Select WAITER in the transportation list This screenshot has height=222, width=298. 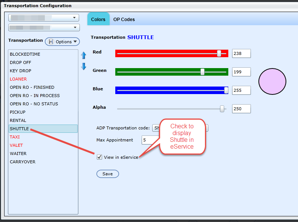pos(18,154)
